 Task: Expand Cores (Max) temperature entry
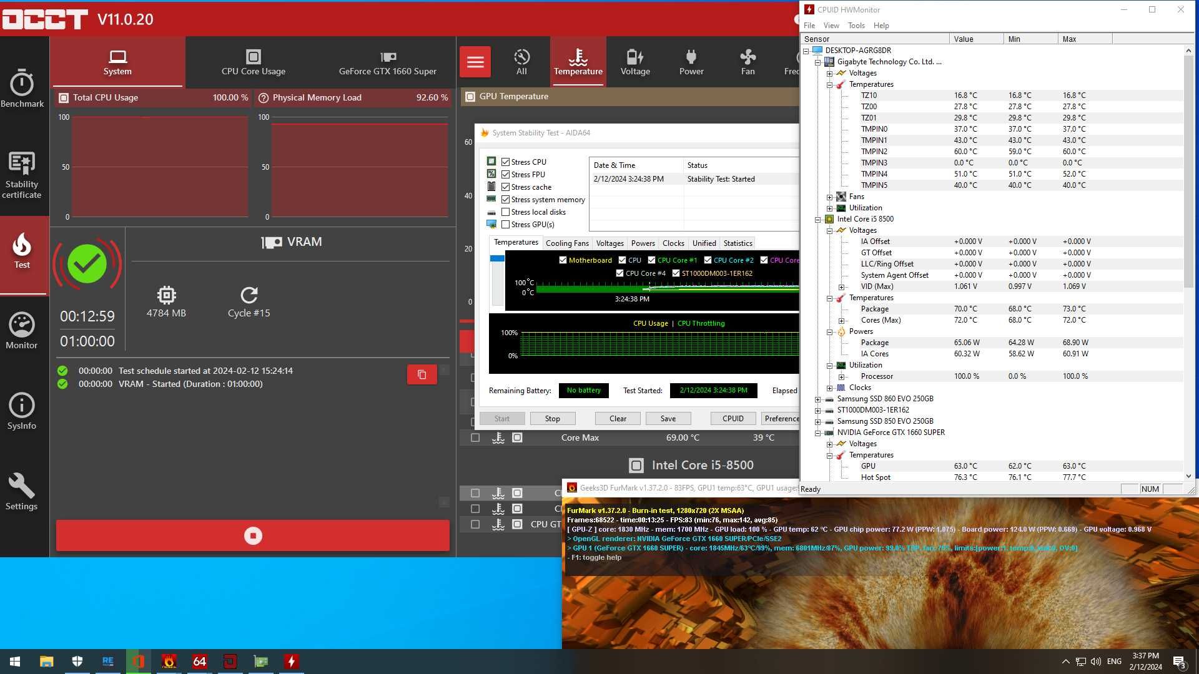coord(841,321)
